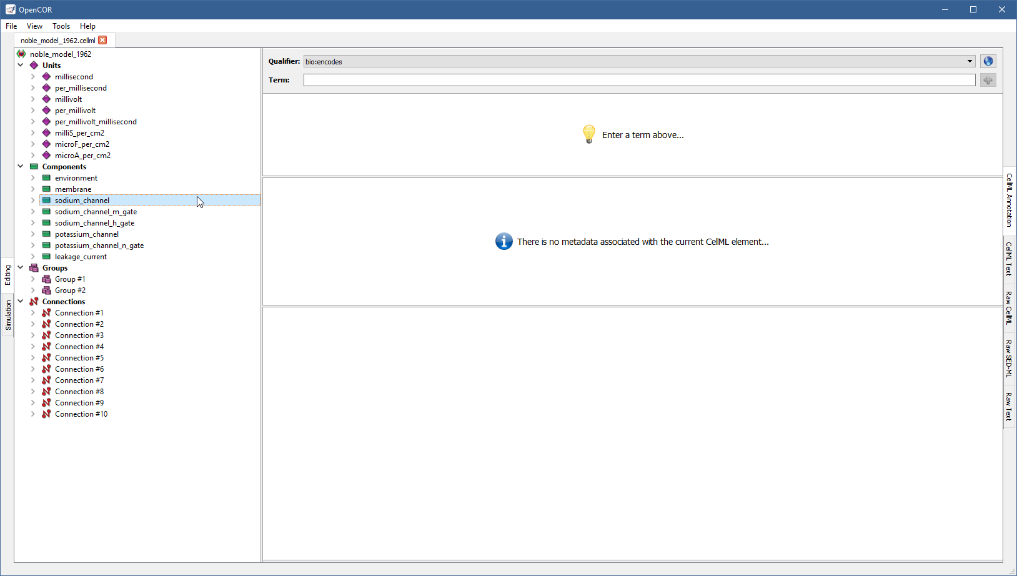Expand the sodium_channel_m_gate component
Viewport: 1017px width, 576px height.
click(33, 212)
